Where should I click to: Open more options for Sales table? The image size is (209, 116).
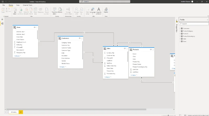point(127,48)
